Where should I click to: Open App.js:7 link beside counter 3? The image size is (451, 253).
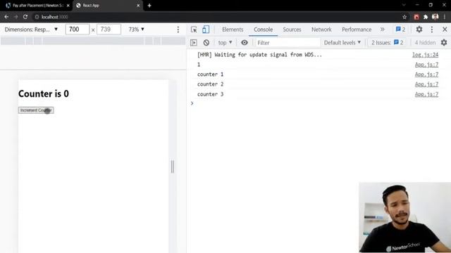click(426, 94)
